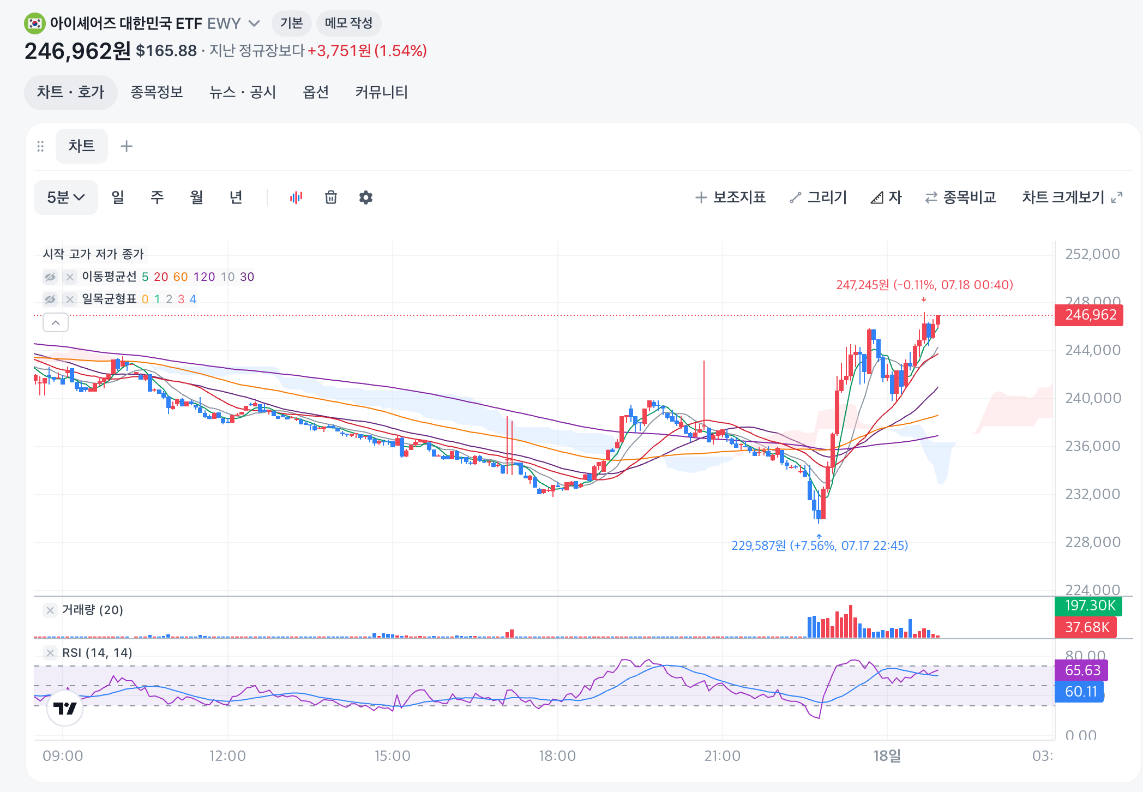Viewport: 1143px width, 792px height.
Task: Open chart settings gear icon
Action: pyautogui.click(x=366, y=197)
